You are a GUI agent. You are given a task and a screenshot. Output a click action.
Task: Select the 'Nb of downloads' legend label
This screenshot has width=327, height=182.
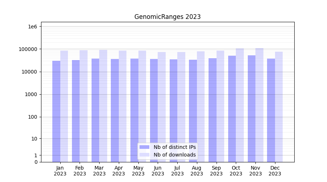[174, 155]
